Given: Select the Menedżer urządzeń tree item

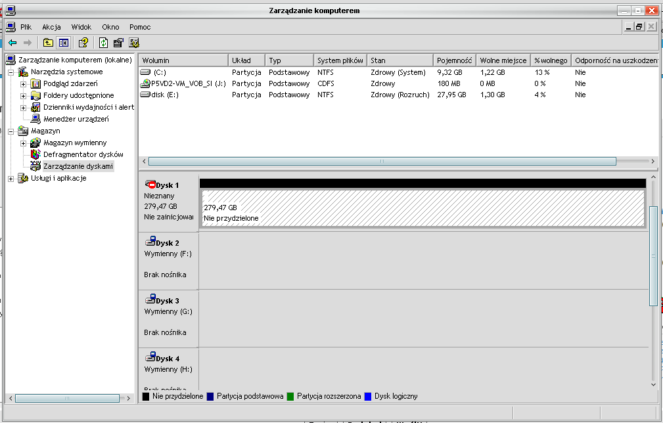Looking at the screenshot, I should (x=76, y=119).
